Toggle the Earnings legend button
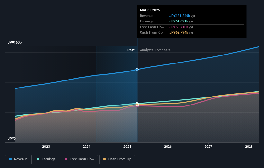 pyautogui.click(x=46, y=159)
